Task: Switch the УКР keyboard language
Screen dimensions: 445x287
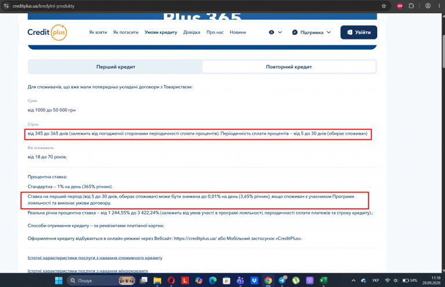Action: point(375,281)
